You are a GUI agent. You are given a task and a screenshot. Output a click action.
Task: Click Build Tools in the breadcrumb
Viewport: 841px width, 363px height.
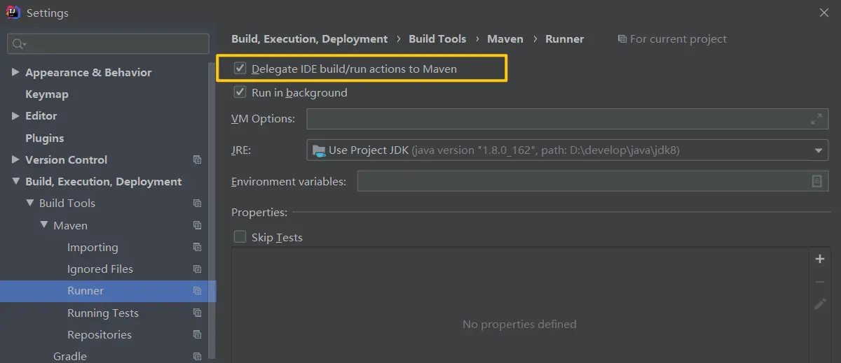pyautogui.click(x=437, y=39)
